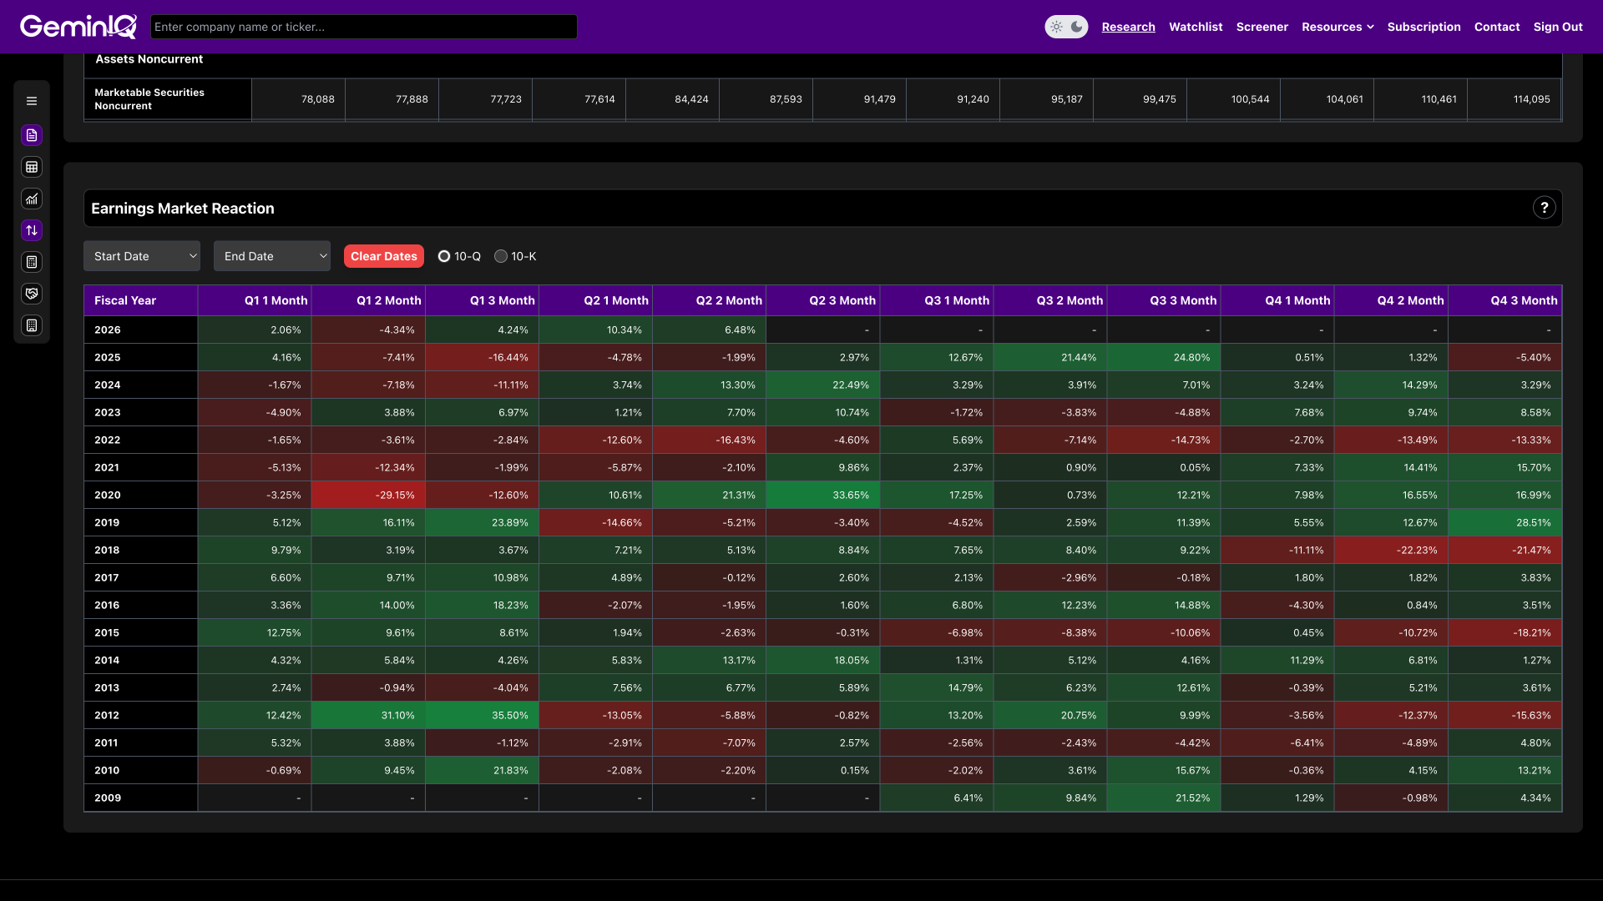
Task: Click the Q1 3 Month column header
Action: 482,300
